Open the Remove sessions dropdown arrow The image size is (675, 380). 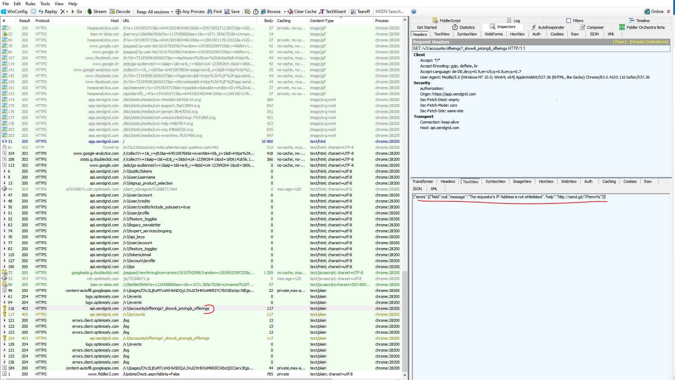pyautogui.click(x=67, y=11)
